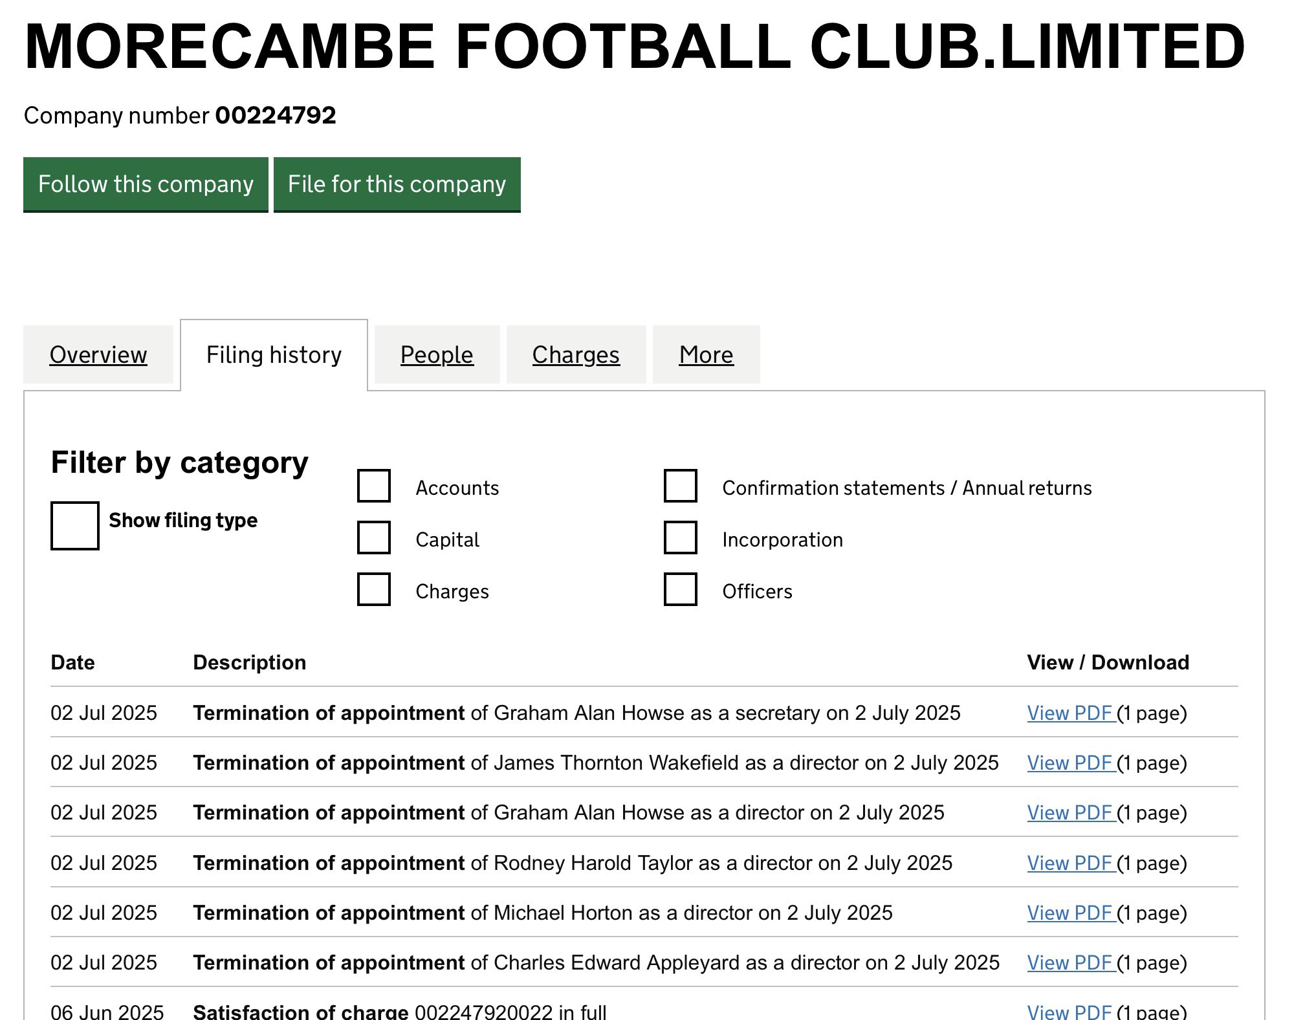Screen dimensions: 1294x1020
Task: Click the View / Download column header
Action: pyautogui.click(x=1108, y=662)
